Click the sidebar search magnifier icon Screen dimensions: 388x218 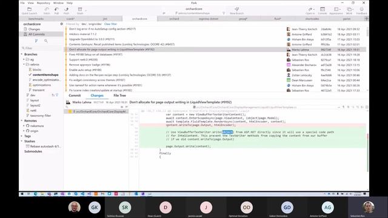pos(46,41)
